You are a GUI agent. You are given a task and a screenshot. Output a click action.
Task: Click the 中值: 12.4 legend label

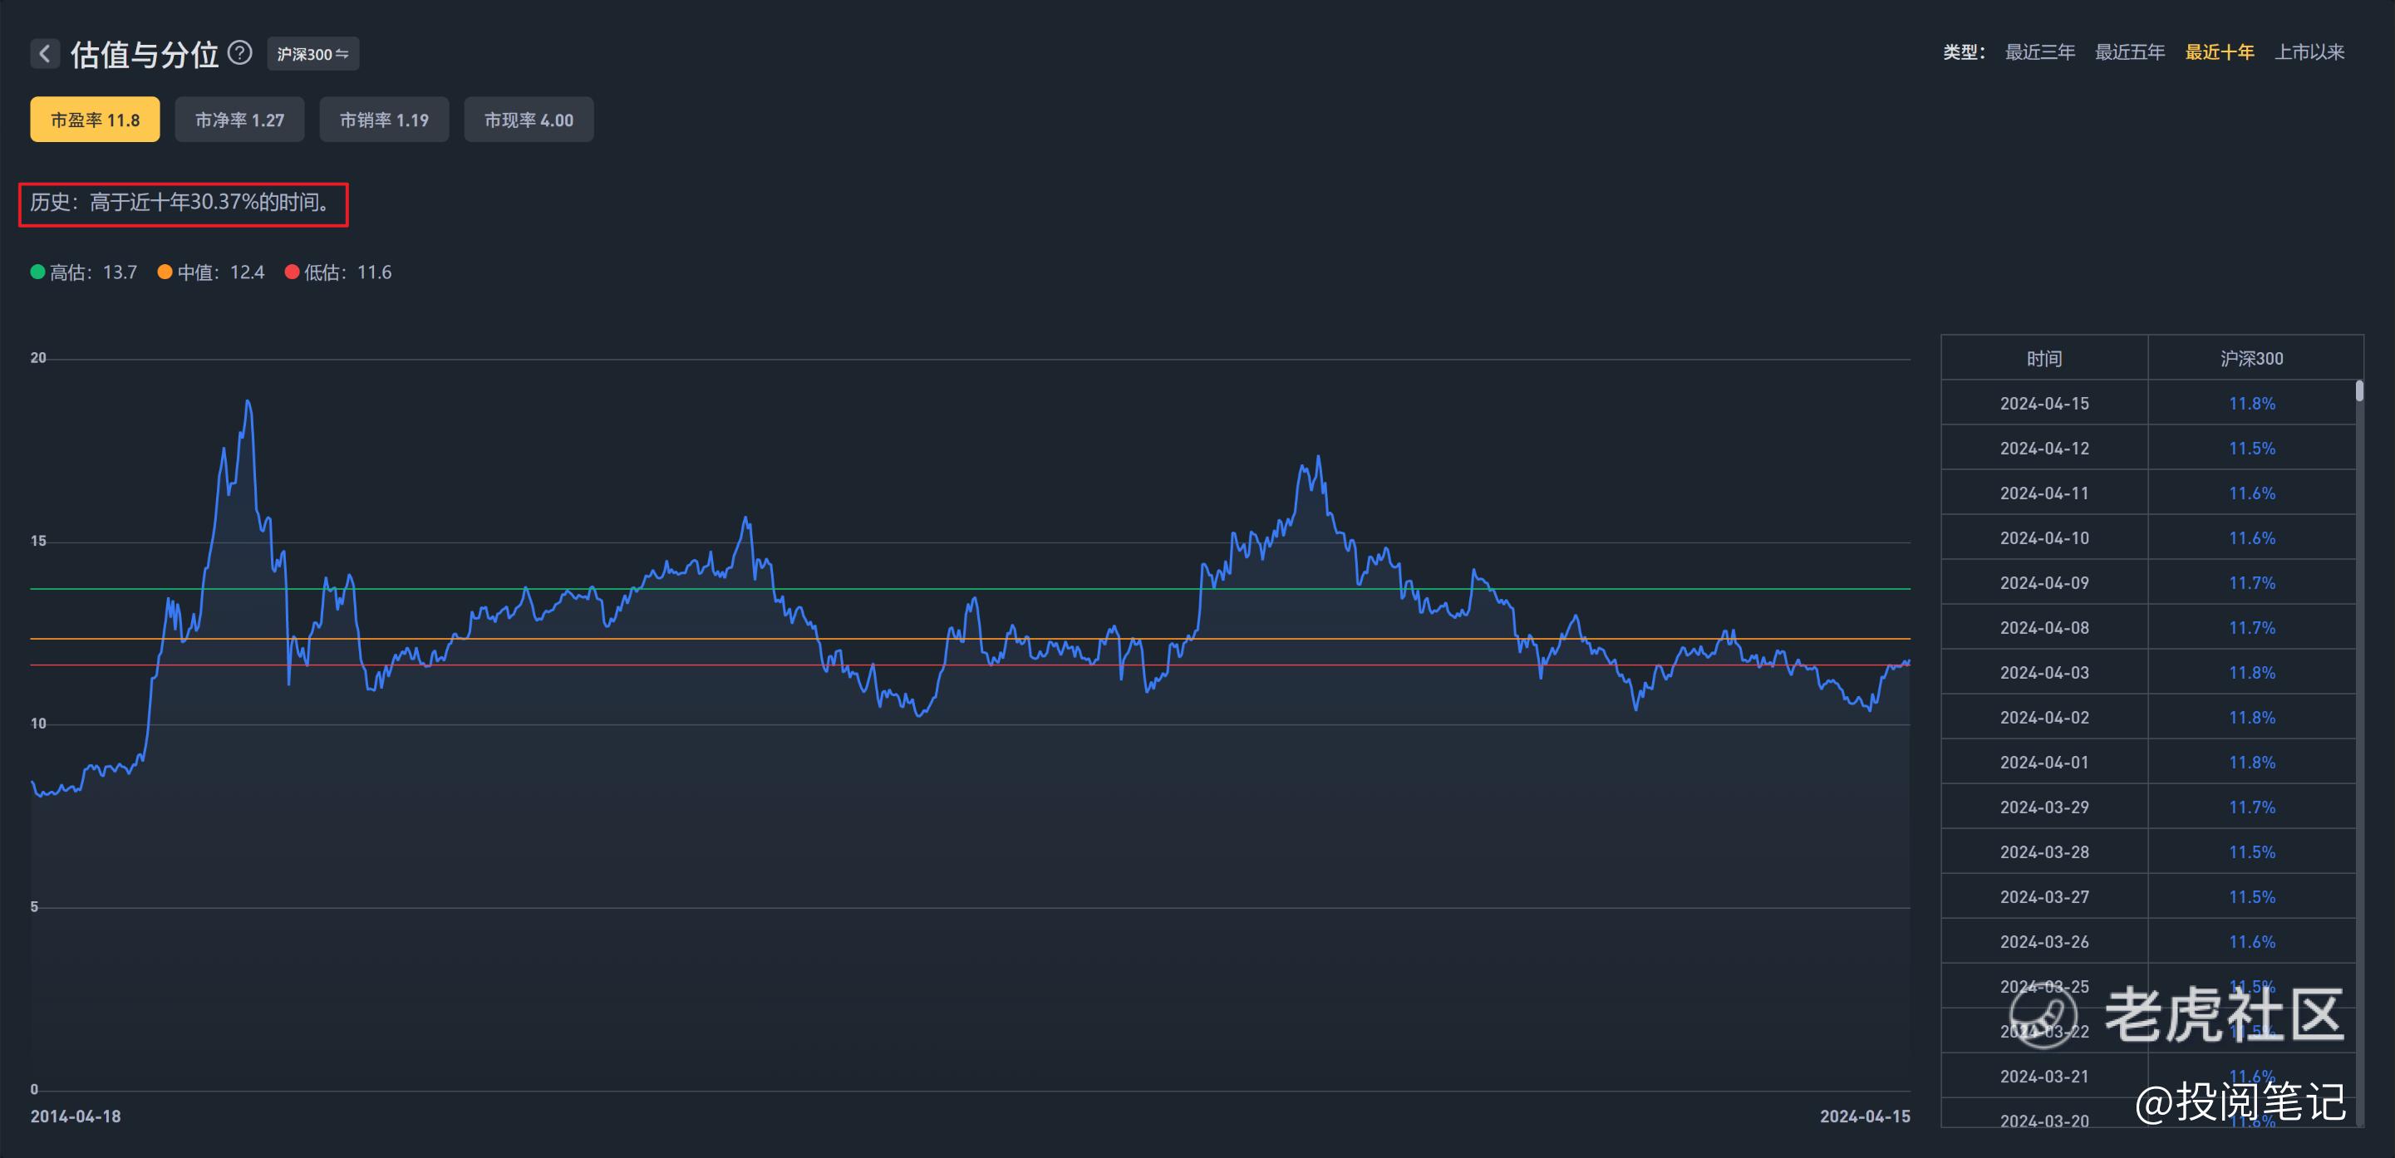coord(221,272)
